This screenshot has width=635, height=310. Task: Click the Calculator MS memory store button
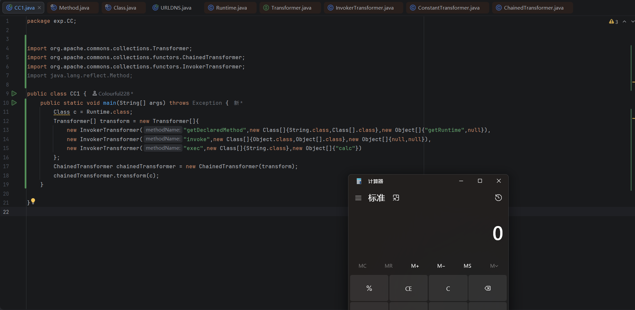coord(467,266)
